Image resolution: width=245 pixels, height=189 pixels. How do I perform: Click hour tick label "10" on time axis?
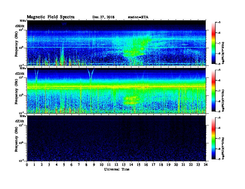tap(101, 165)
